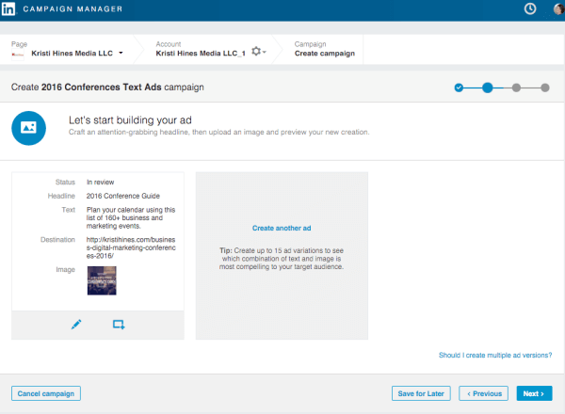This screenshot has width=565, height=414.
Task: Open the clock history icon
Action: pyautogui.click(x=529, y=9)
